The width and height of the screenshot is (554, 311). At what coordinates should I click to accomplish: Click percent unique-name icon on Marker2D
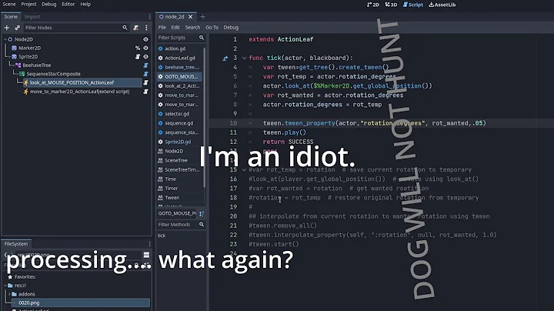coord(138,48)
